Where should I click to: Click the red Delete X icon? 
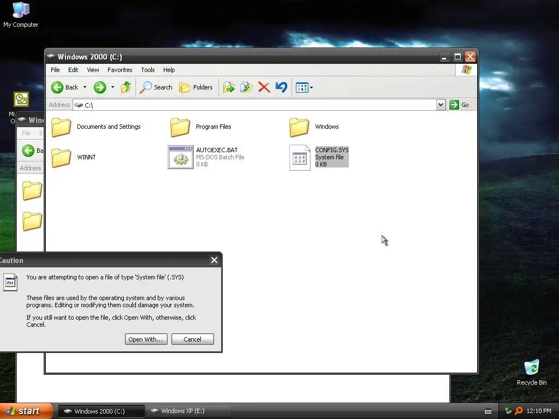pos(264,87)
